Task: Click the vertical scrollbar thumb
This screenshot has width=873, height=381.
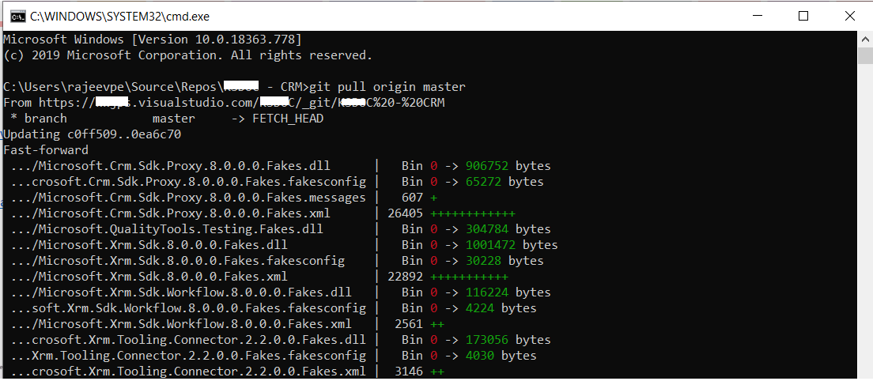Action: (x=865, y=56)
